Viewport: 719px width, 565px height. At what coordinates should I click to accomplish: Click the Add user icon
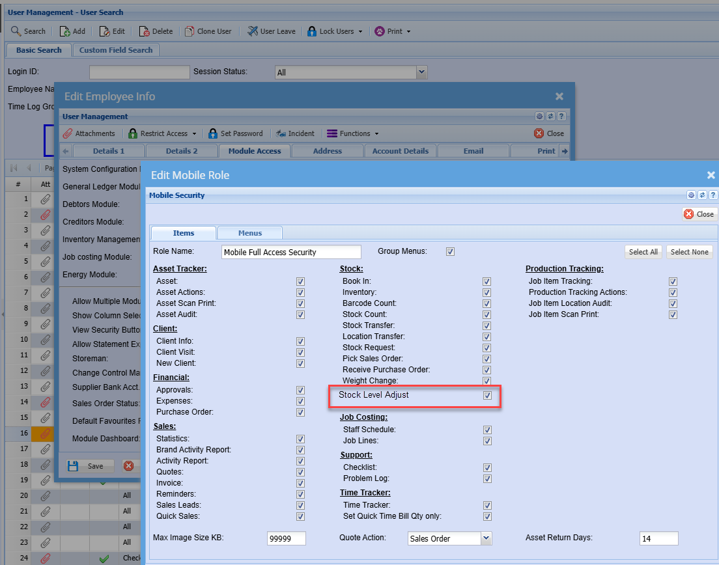pyautogui.click(x=65, y=31)
